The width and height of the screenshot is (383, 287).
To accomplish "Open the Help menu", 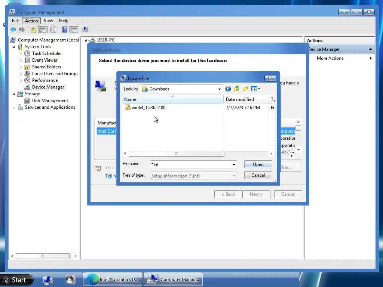I will click(x=64, y=21).
